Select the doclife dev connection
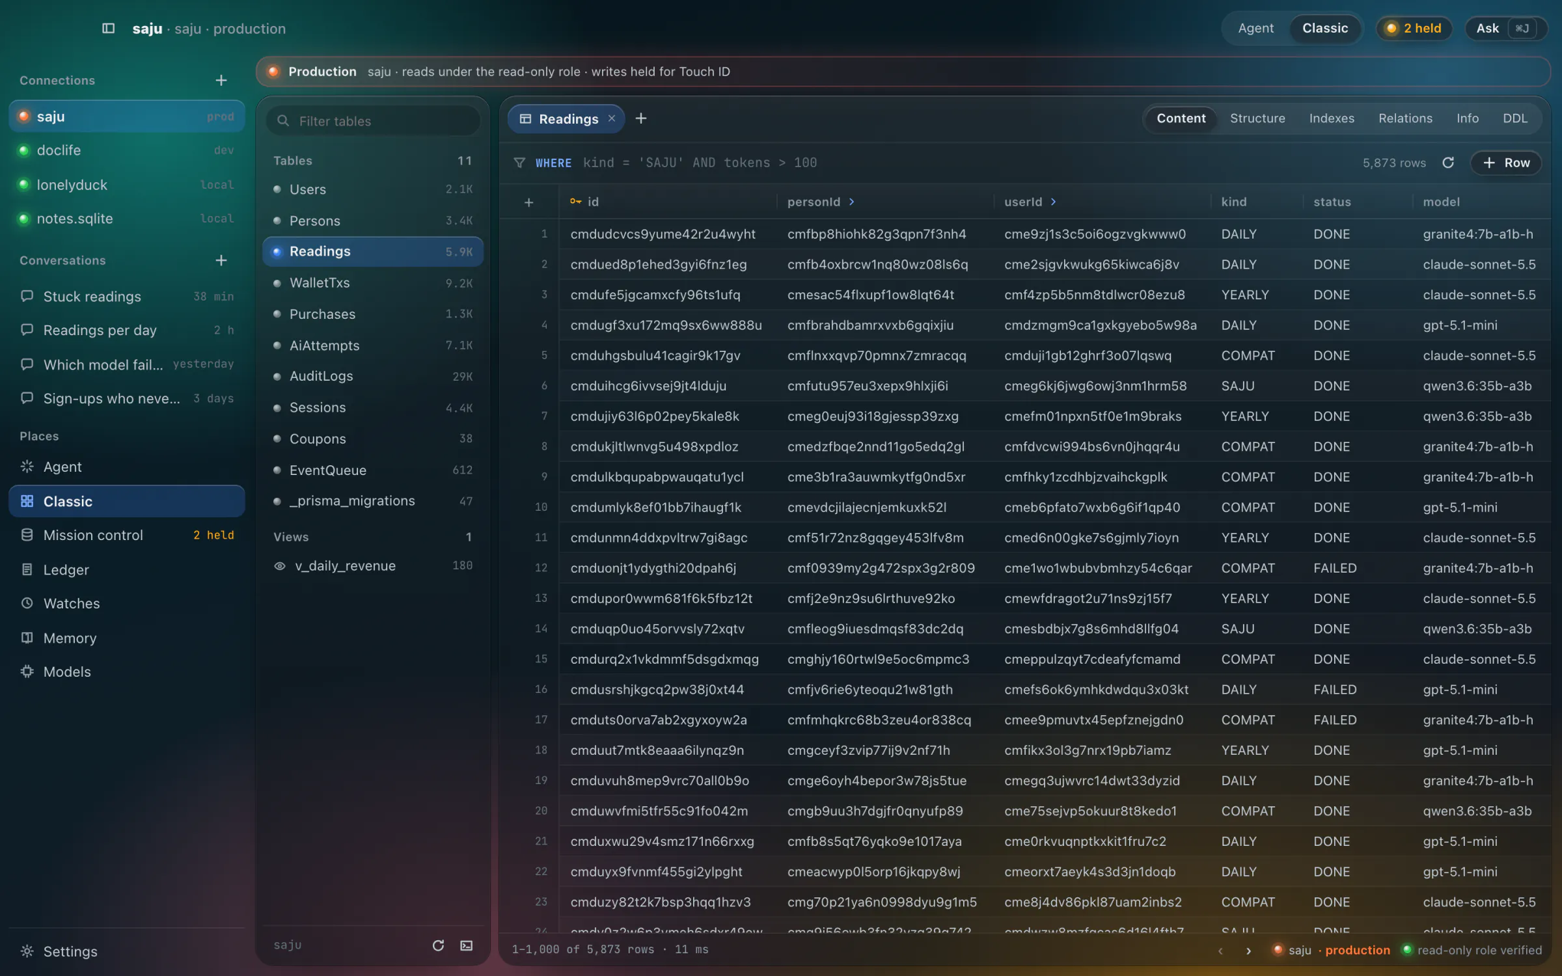The height and width of the screenshot is (976, 1562). (127, 150)
